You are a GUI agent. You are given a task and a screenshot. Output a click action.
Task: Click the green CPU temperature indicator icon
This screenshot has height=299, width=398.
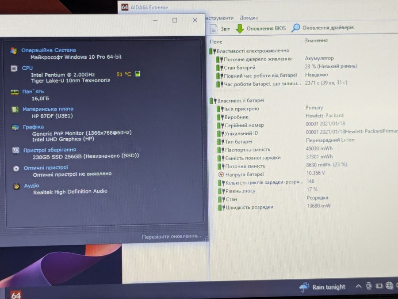138,74
